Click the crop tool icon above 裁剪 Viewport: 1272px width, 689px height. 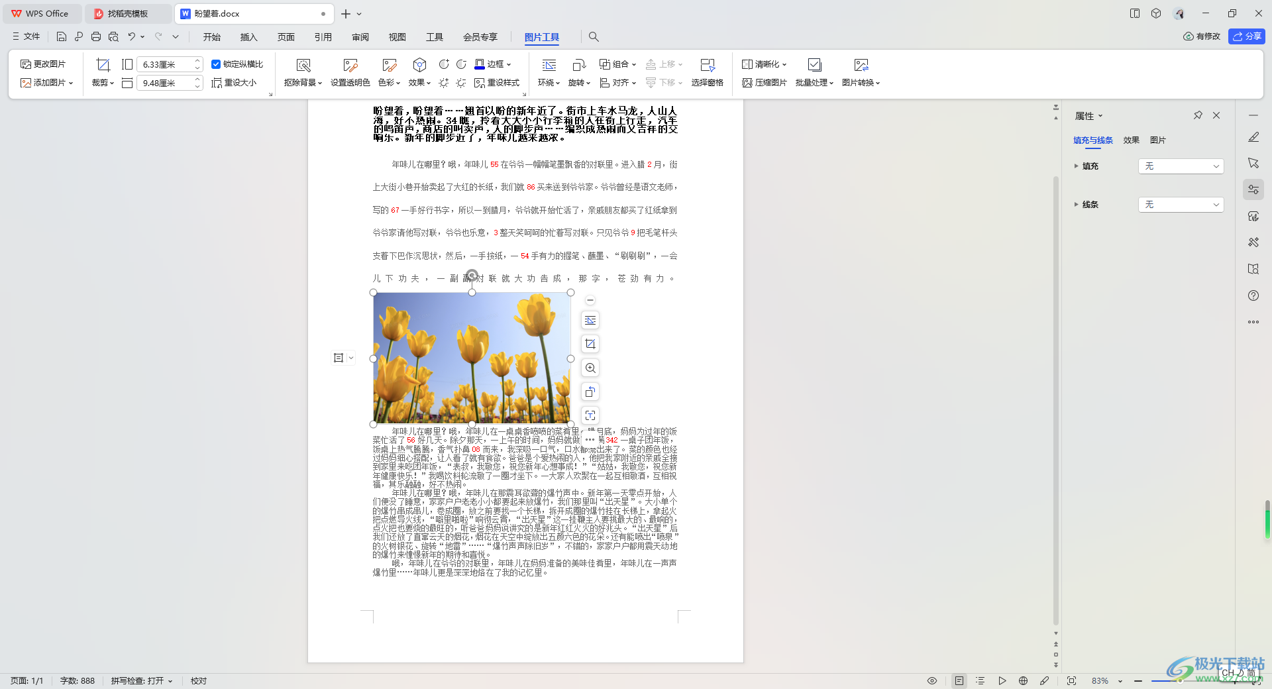pos(103,64)
